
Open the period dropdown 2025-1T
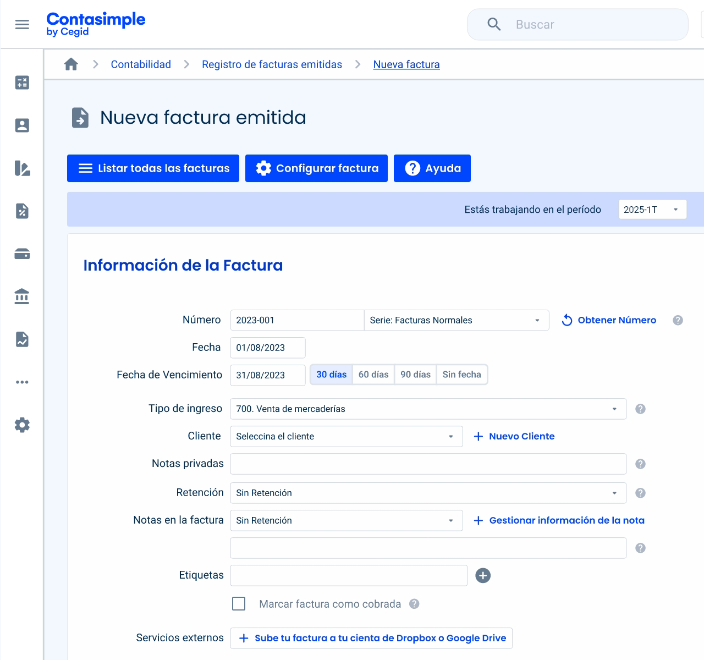click(x=652, y=210)
